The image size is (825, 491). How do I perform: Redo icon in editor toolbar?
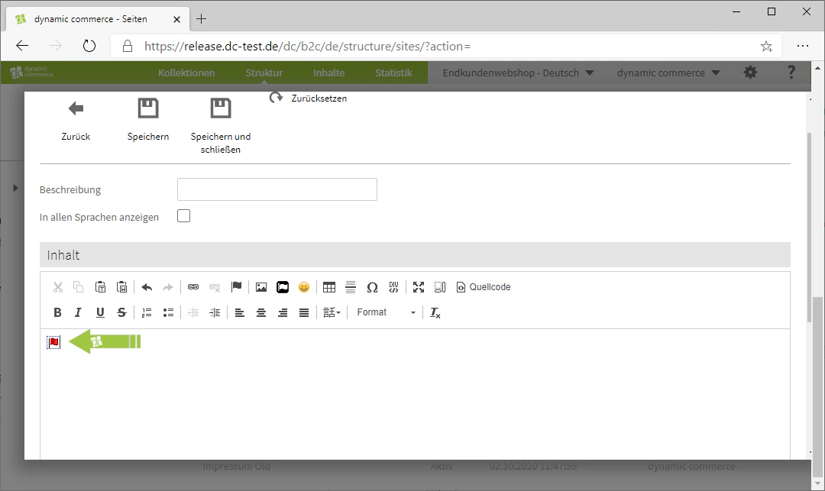pos(168,287)
